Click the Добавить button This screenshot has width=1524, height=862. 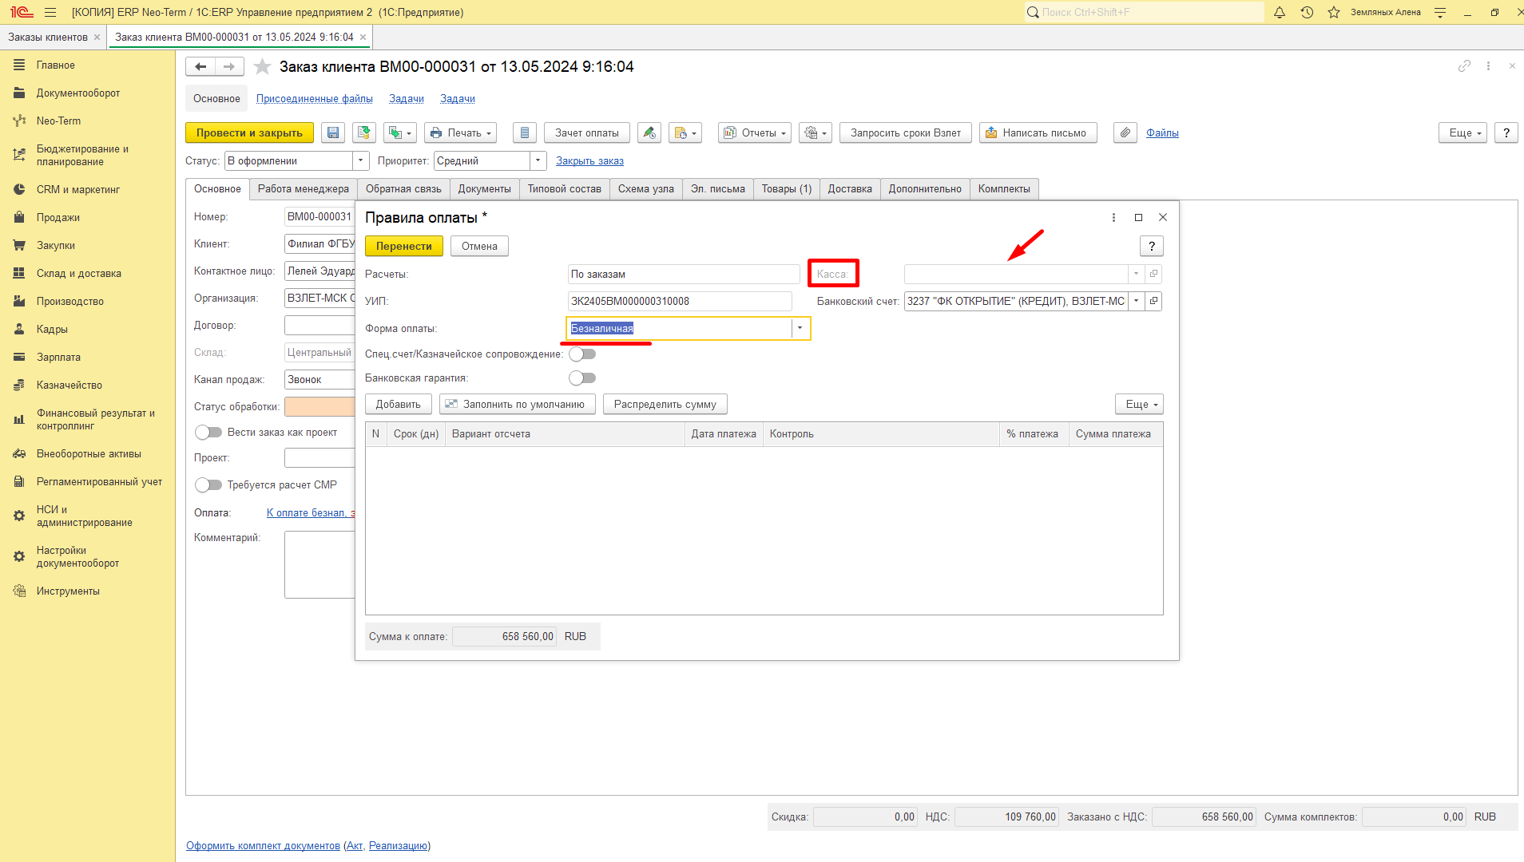(x=399, y=405)
